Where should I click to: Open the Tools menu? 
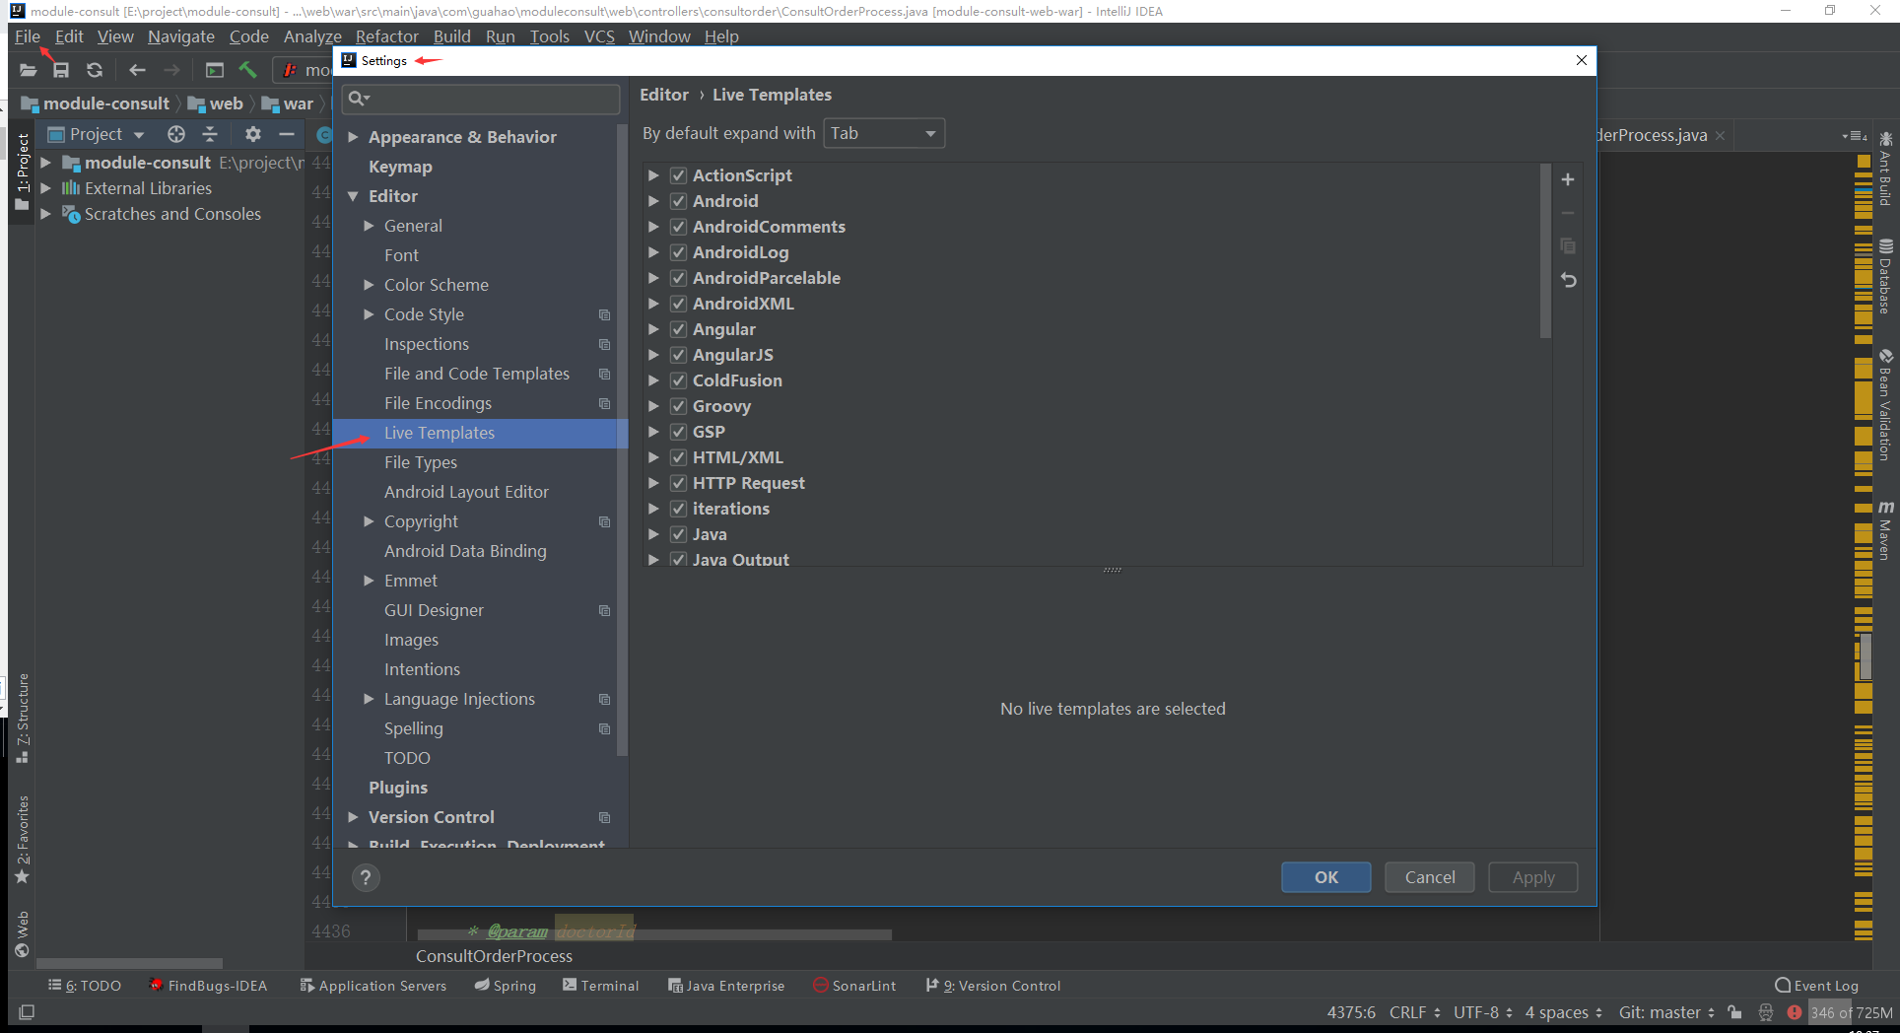coord(550,36)
